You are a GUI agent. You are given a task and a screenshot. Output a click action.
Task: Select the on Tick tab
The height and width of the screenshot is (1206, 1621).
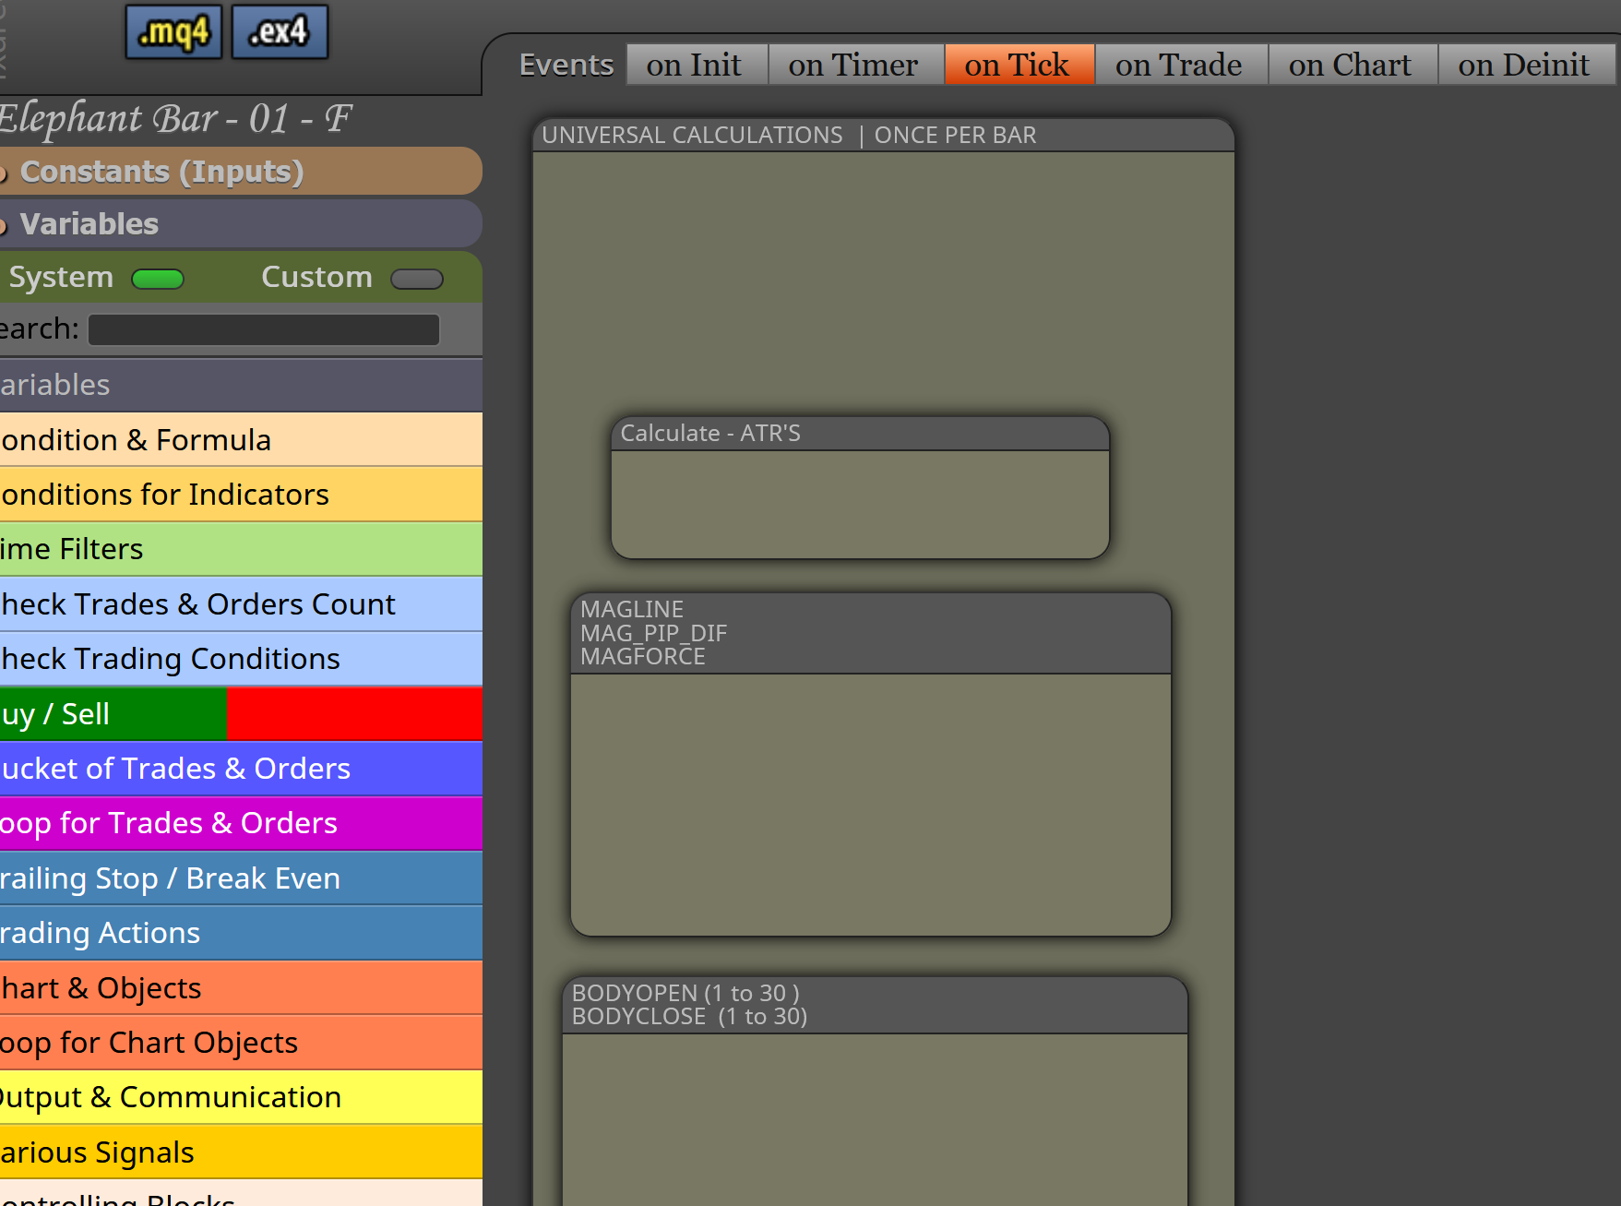pyautogui.click(x=1019, y=65)
